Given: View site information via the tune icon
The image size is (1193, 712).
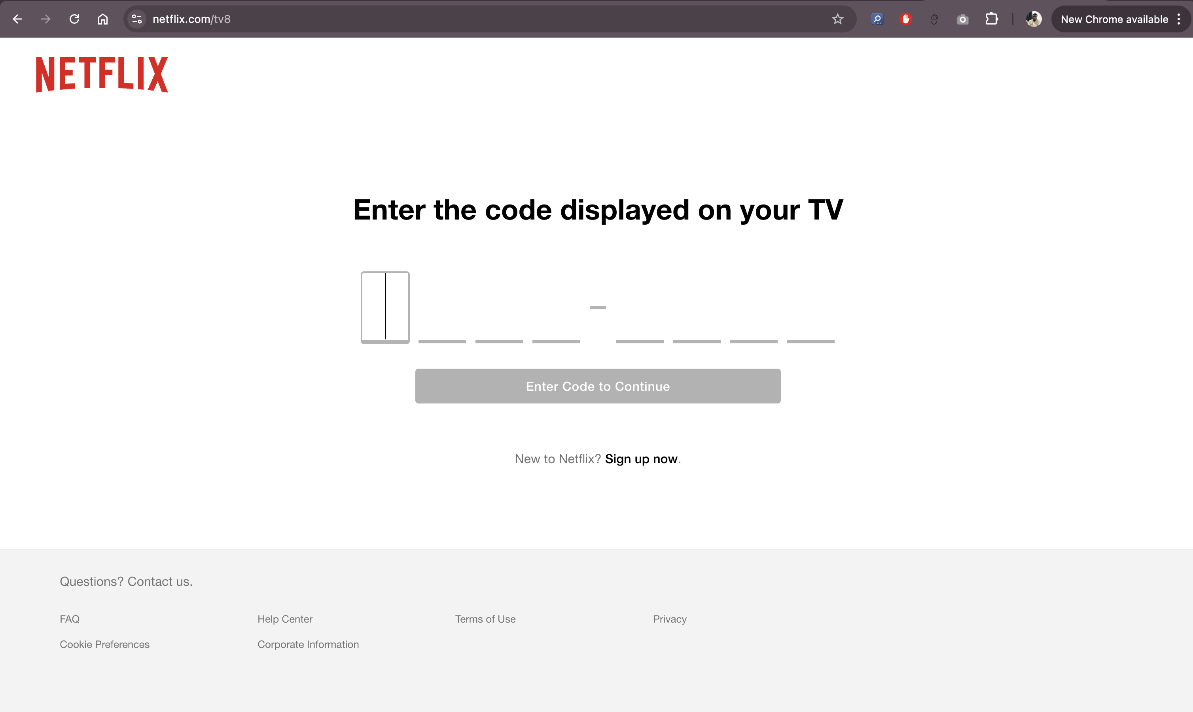Looking at the screenshot, I should click(137, 19).
